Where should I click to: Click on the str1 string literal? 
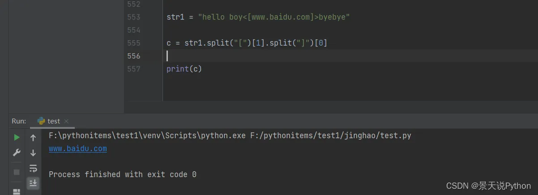tap(274, 17)
